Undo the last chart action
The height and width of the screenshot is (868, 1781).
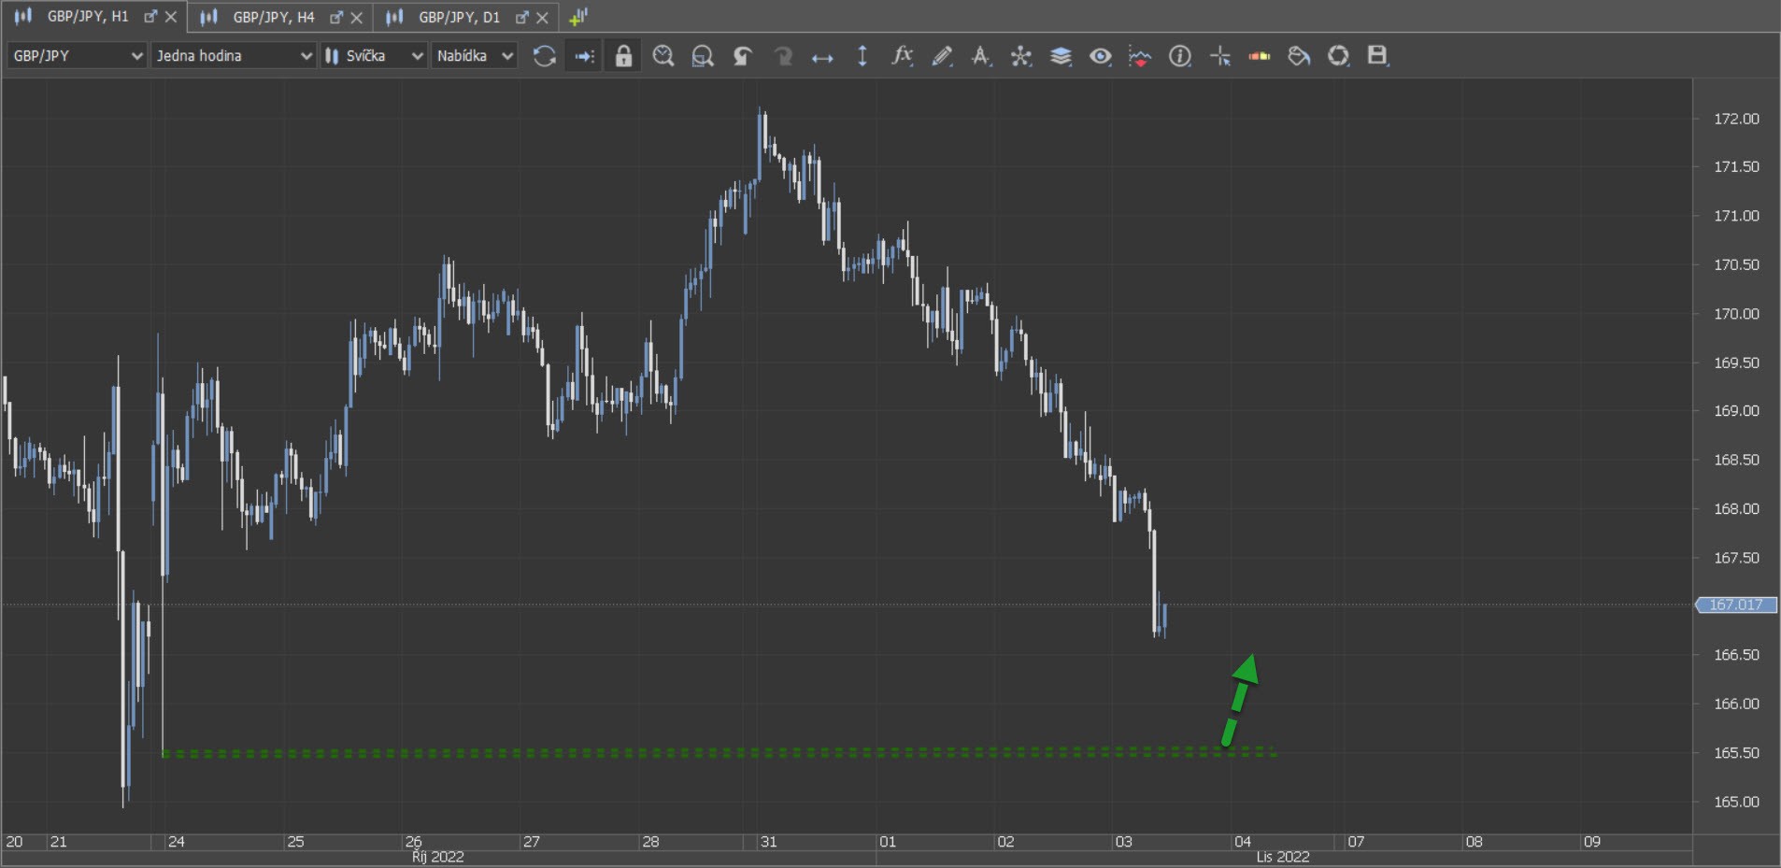click(743, 56)
